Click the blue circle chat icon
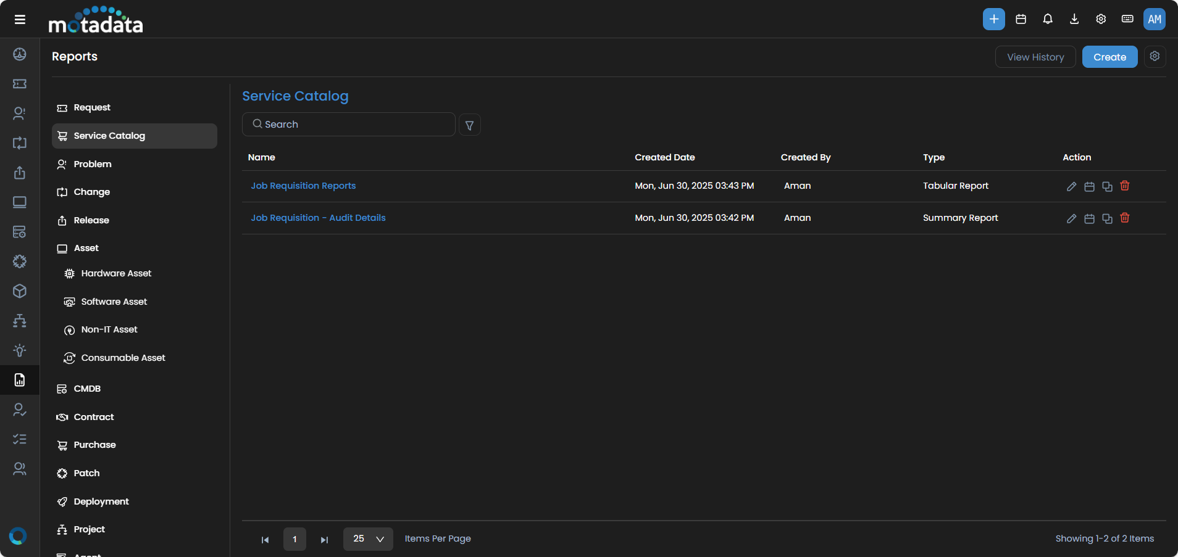Image resolution: width=1178 pixels, height=557 pixels. [x=18, y=536]
